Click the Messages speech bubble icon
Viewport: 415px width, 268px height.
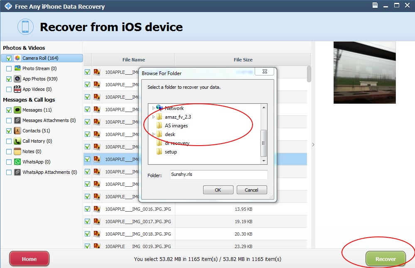point(17,110)
